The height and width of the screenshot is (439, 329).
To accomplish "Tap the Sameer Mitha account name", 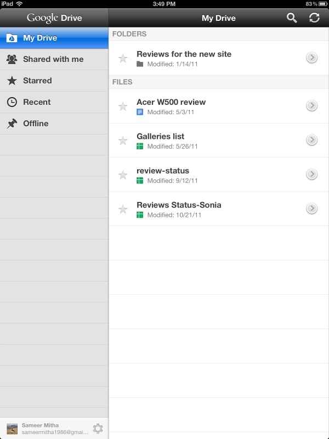I will click(x=40, y=425).
